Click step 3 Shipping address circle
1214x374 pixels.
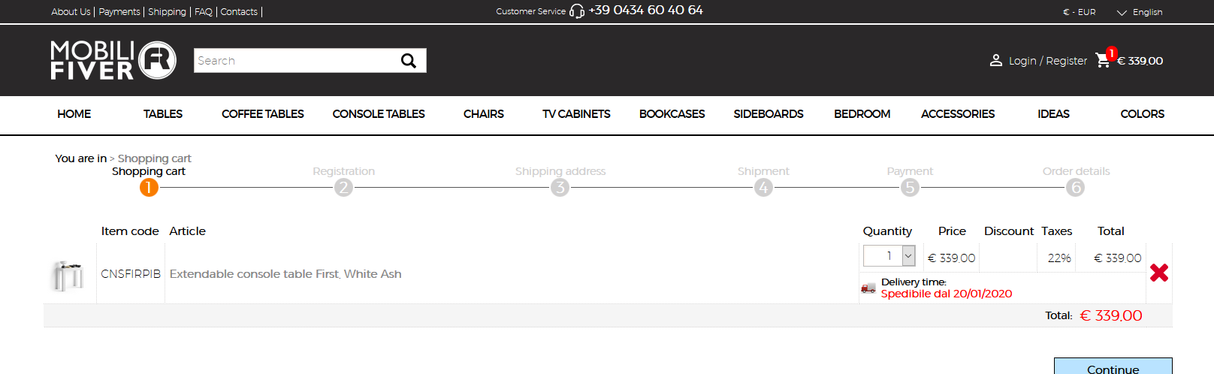tap(560, 187)
